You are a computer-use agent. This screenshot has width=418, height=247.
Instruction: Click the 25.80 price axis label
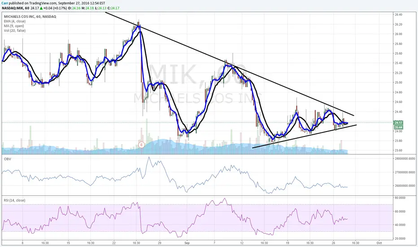pos(398,44)
